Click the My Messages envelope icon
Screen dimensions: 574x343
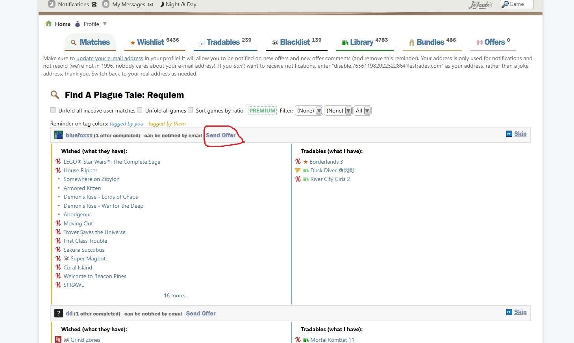point(150,4)
